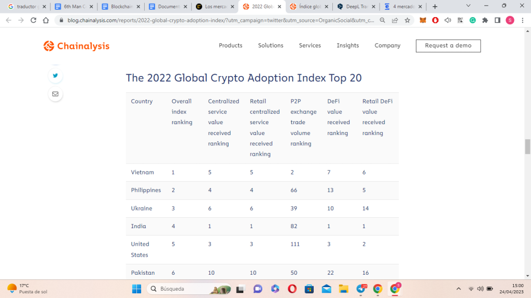Share the article via email icon
The image size is (531, 298).
tap(55, 94)
